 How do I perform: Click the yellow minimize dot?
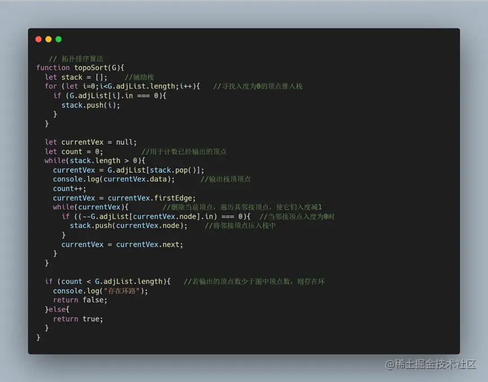pyautogui.click(x=49, y=39)
